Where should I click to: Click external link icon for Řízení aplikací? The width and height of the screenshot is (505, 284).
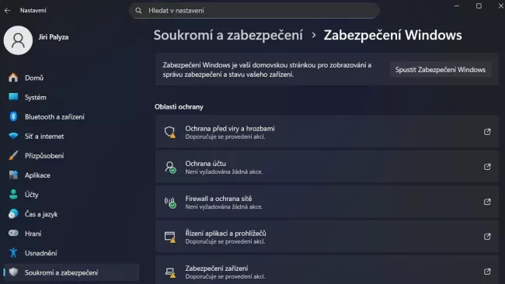click(x=487, y=237)
